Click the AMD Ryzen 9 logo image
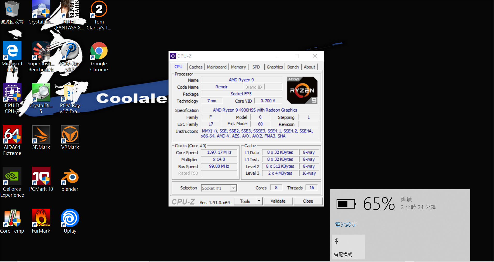The height and width of the screenshot is (262, 494). [302, 90]
